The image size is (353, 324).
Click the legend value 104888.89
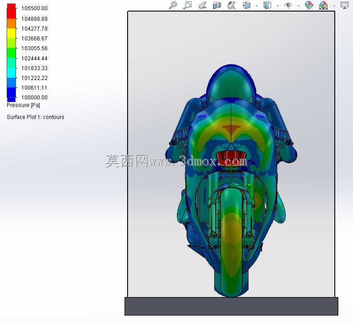[34, 19]
